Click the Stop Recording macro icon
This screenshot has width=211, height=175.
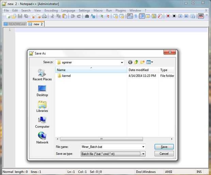[x=174, y=16]
